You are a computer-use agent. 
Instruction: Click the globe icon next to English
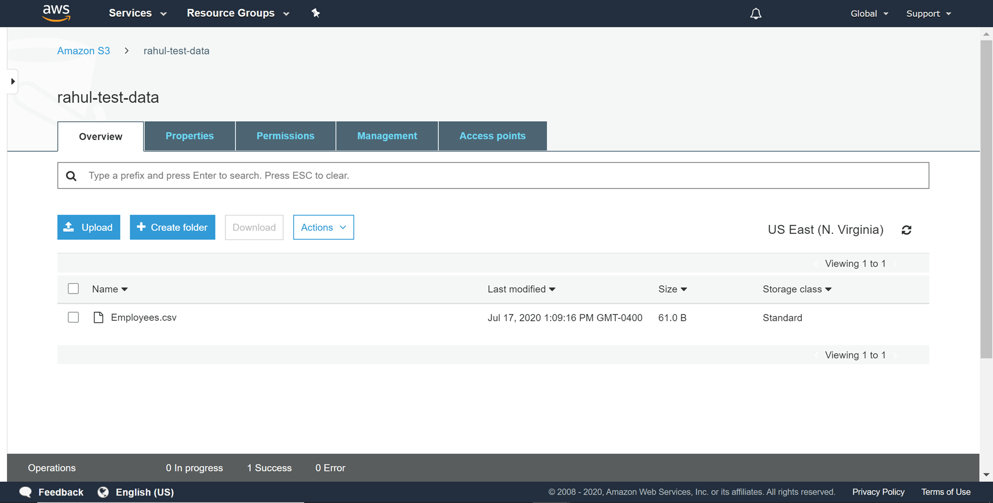[103, 492]
